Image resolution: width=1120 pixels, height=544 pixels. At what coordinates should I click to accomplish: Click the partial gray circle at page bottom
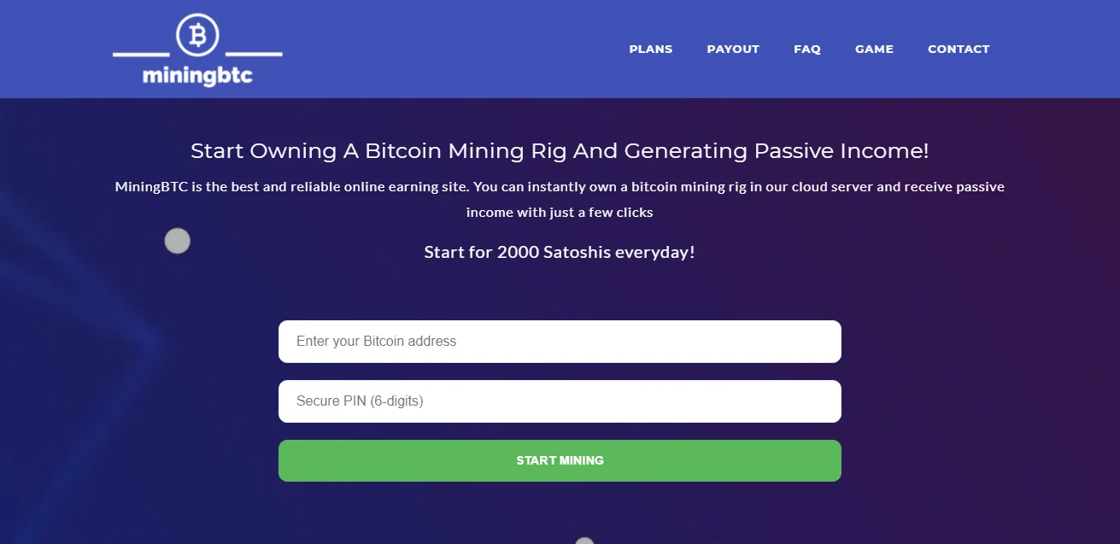tap(584, 541)
